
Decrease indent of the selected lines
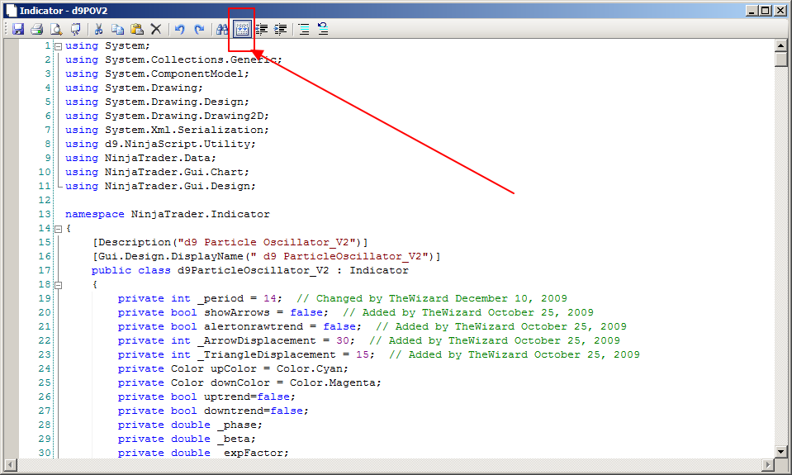click(x=261, y=29)
